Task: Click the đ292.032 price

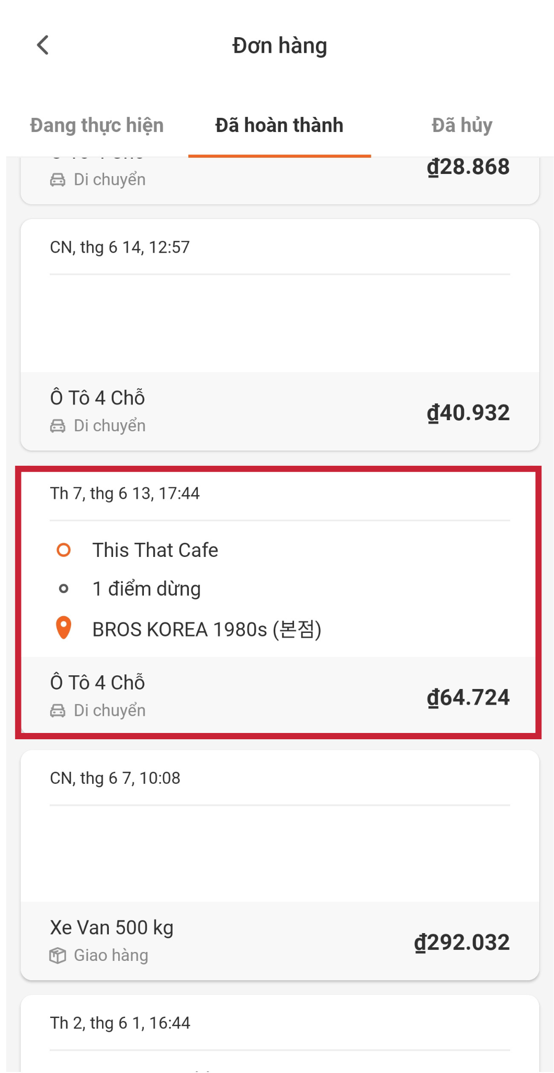Action: [461, 942]
